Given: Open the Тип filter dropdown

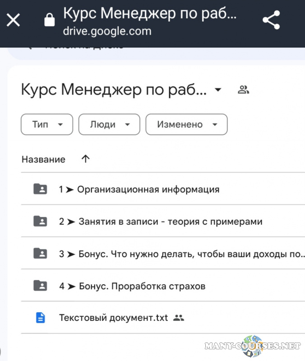Looking at the screenshot, I should 46,124.
